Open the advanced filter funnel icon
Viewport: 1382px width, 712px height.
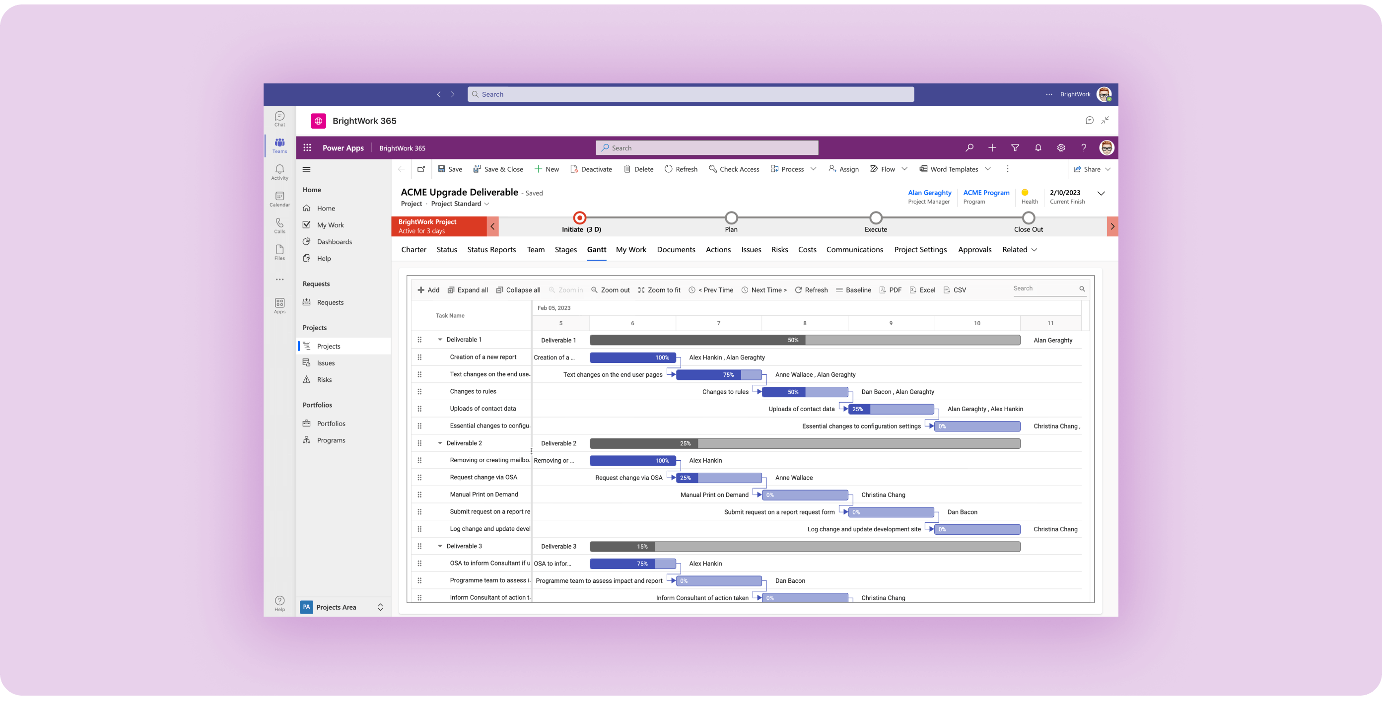coord(1015,147)
